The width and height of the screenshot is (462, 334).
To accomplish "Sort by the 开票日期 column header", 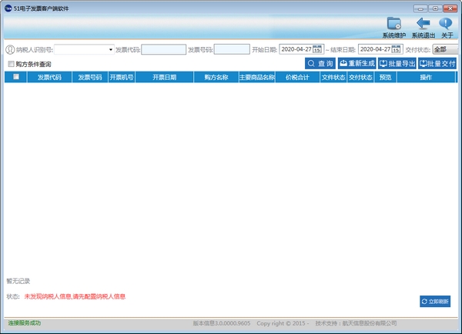I will tap(164, 77).
